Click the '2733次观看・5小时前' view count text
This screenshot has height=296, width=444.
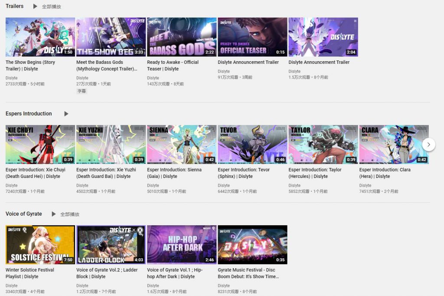(x=25, y=84)
